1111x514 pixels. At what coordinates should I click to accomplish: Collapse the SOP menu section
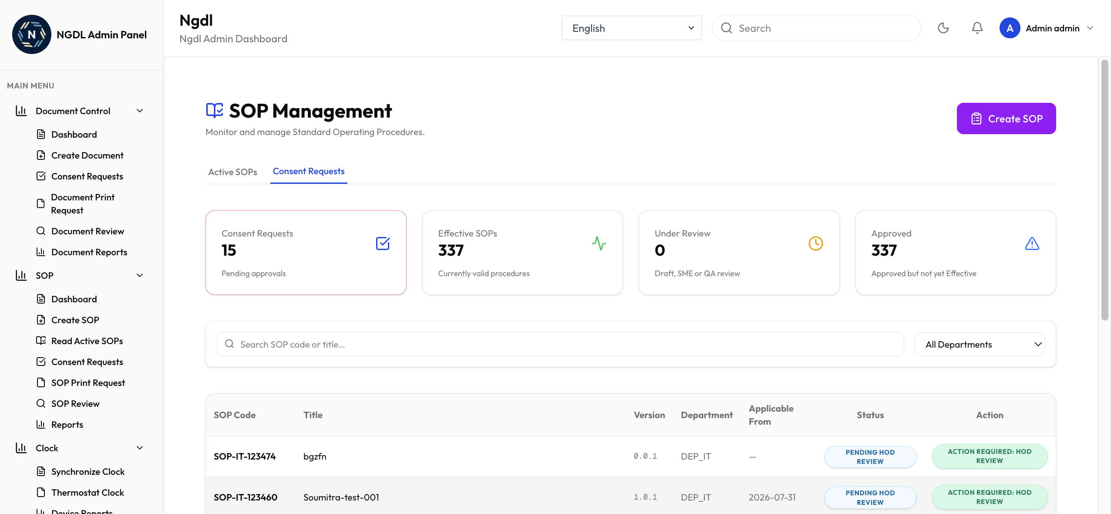coord(140,275)
